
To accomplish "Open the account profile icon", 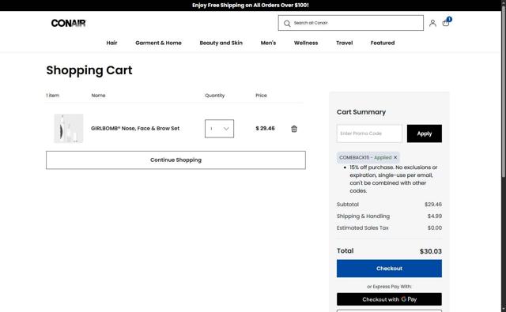I will coord(432,23).
